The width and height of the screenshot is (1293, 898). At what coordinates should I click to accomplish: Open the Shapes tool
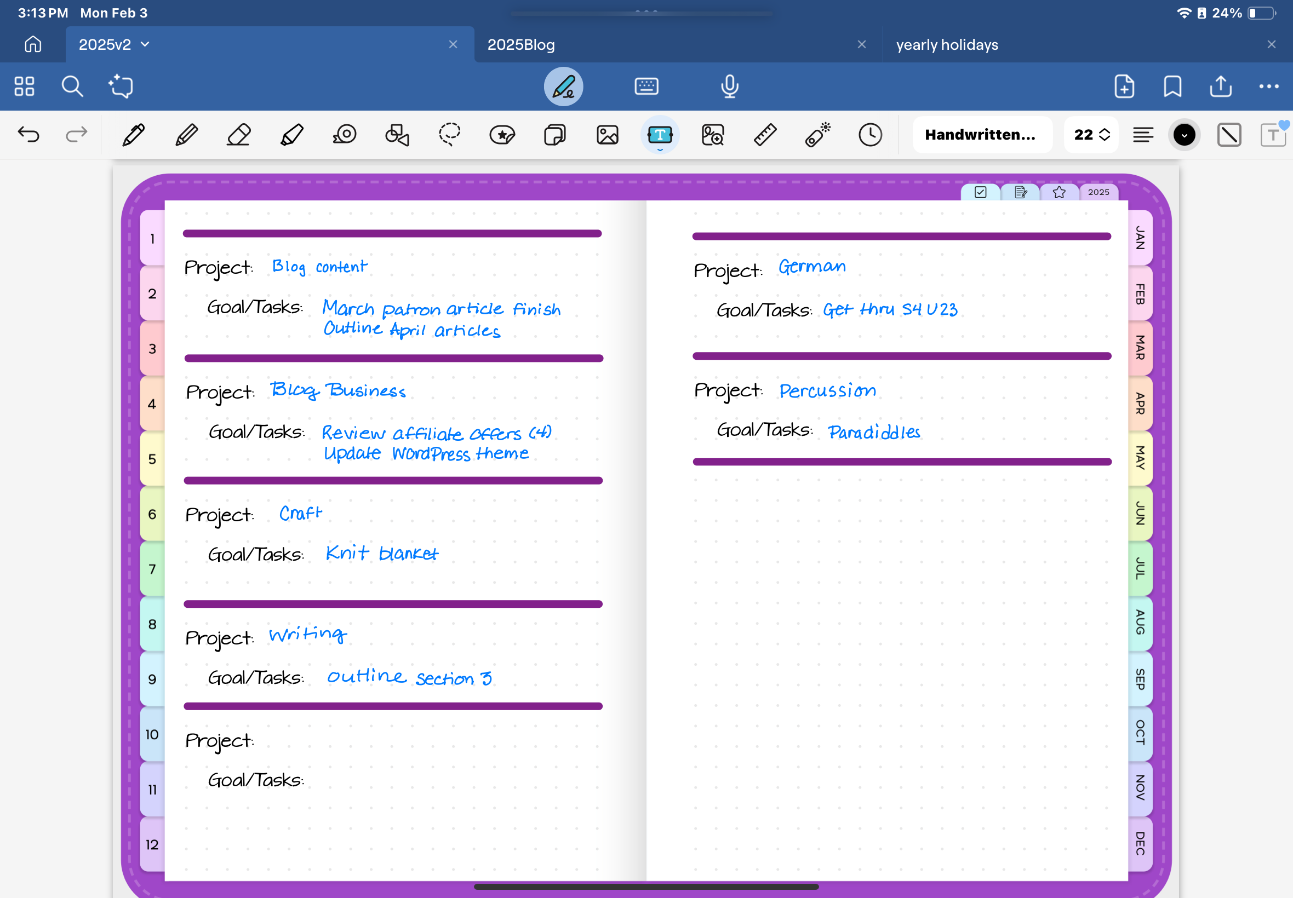[x=397, y=135]
